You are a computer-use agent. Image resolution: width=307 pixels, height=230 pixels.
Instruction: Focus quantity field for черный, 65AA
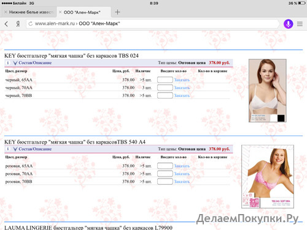[x=165, y=80]
